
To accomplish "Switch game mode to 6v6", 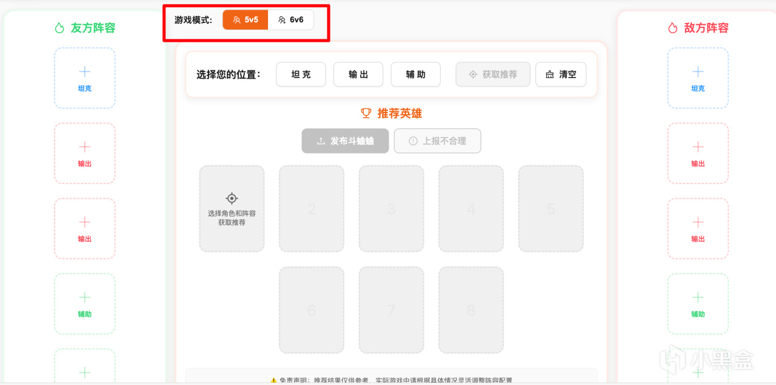I will click(291, 20).
